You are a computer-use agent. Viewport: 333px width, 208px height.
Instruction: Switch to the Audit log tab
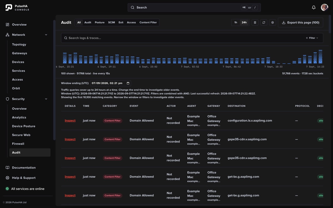(88, 22)
